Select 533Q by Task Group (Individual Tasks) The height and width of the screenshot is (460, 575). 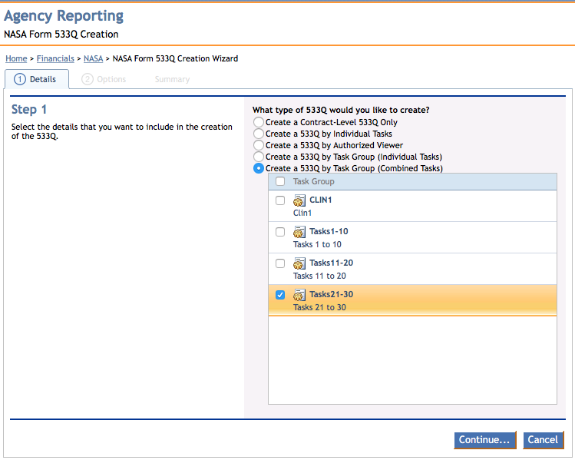[x=259, y=157]
